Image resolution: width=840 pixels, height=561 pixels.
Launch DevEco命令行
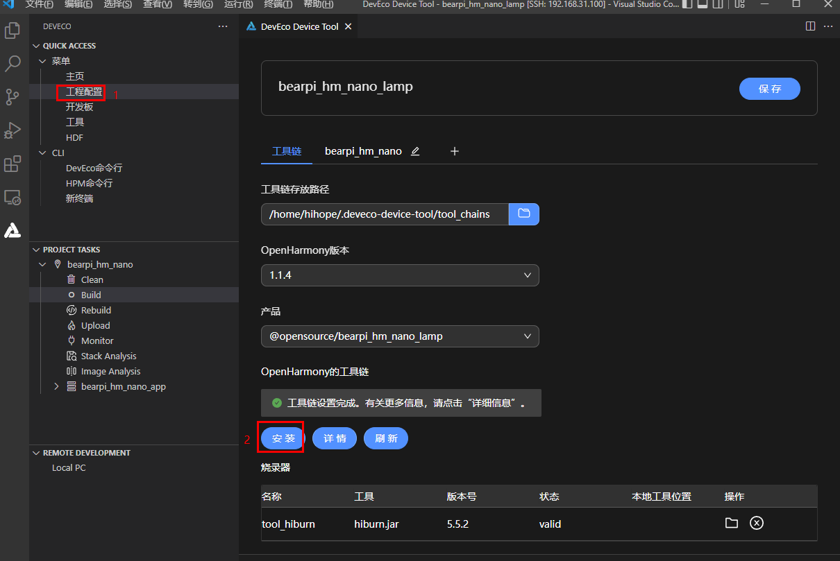(94, 168)
